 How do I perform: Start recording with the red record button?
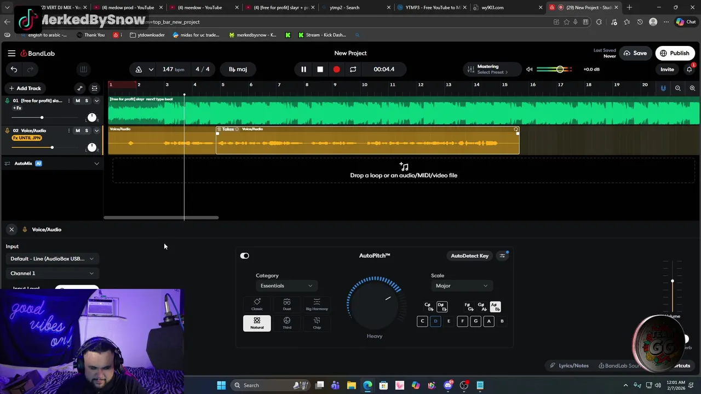336,69
